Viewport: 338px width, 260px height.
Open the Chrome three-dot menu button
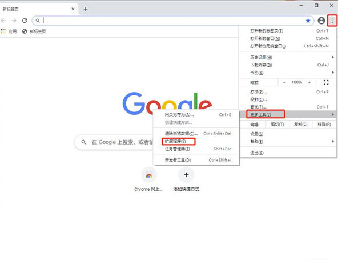click(332, 21)
